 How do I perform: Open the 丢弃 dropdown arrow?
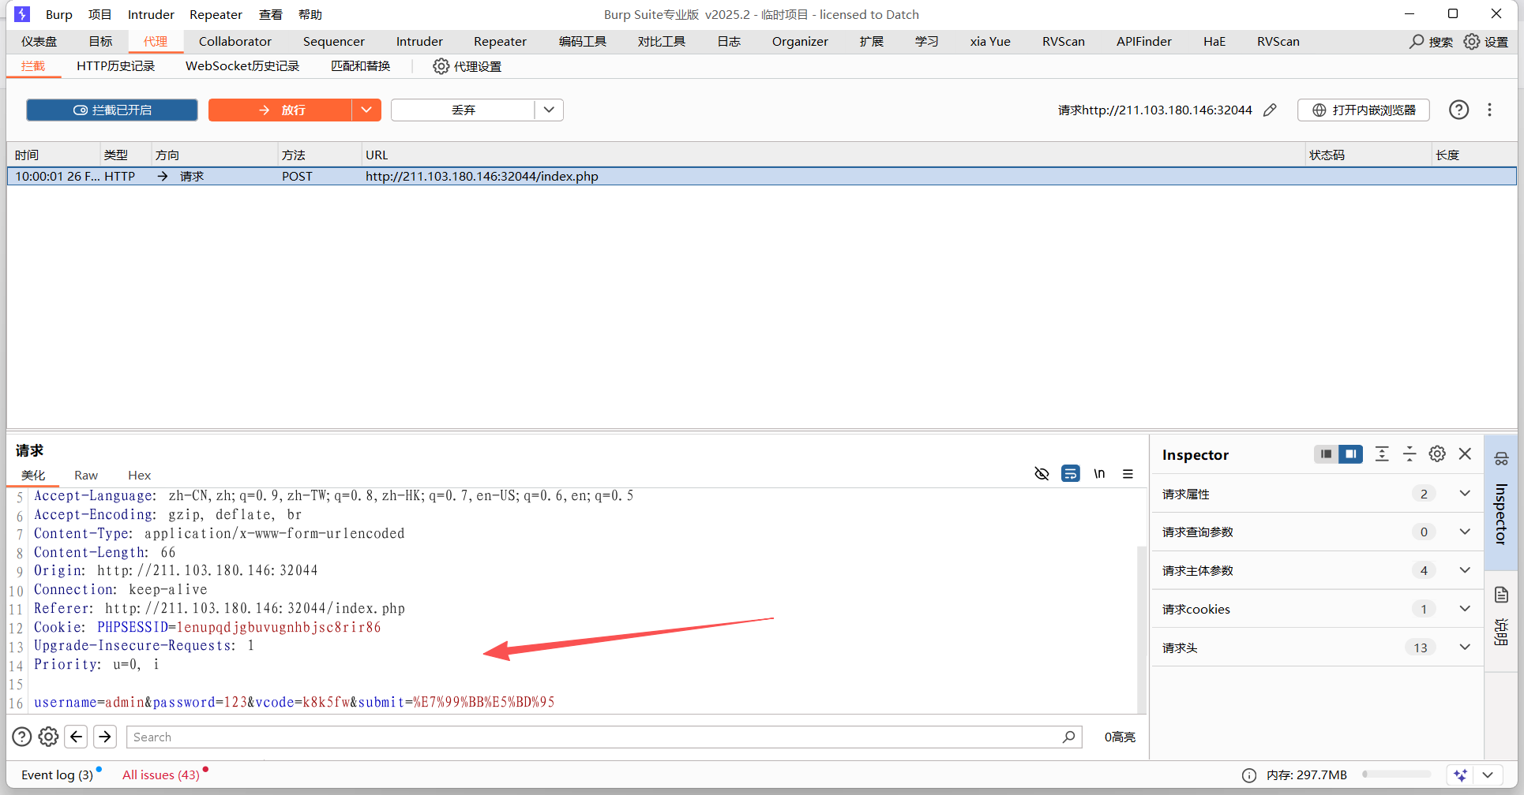[x=549, y=110]
